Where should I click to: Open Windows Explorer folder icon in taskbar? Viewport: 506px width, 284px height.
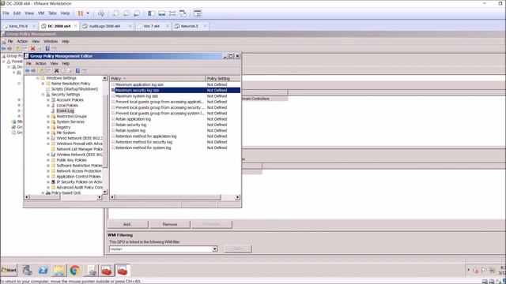coord(59,270)
